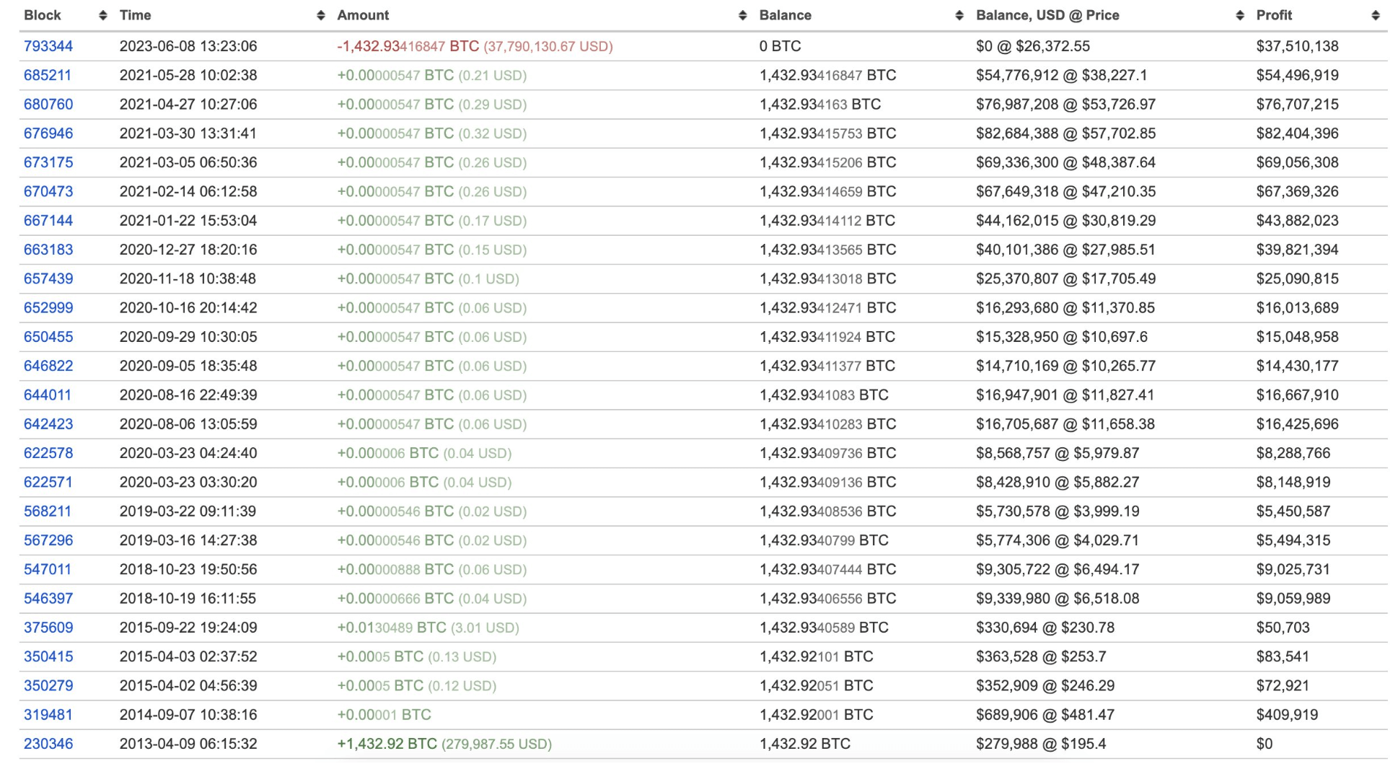Open block 673175 link

[48, 162]
